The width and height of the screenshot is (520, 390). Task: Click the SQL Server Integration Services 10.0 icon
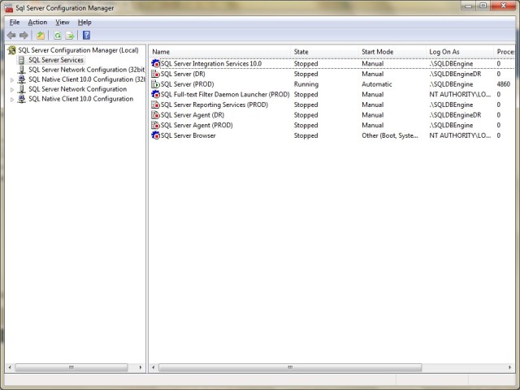coord(156,63)
